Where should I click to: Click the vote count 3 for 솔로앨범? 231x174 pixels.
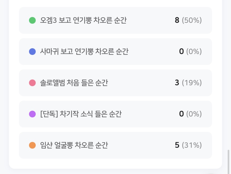(177, 83)
